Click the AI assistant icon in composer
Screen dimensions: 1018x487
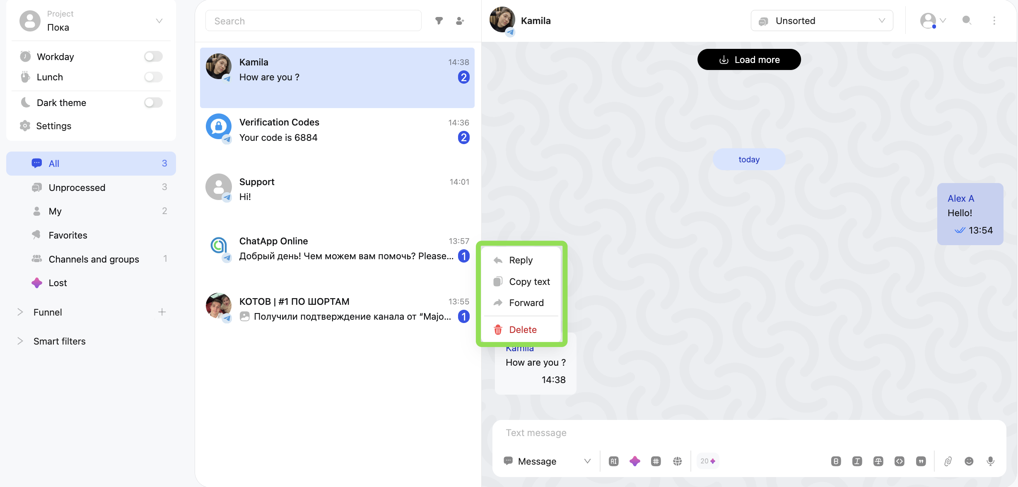[613, 461]
